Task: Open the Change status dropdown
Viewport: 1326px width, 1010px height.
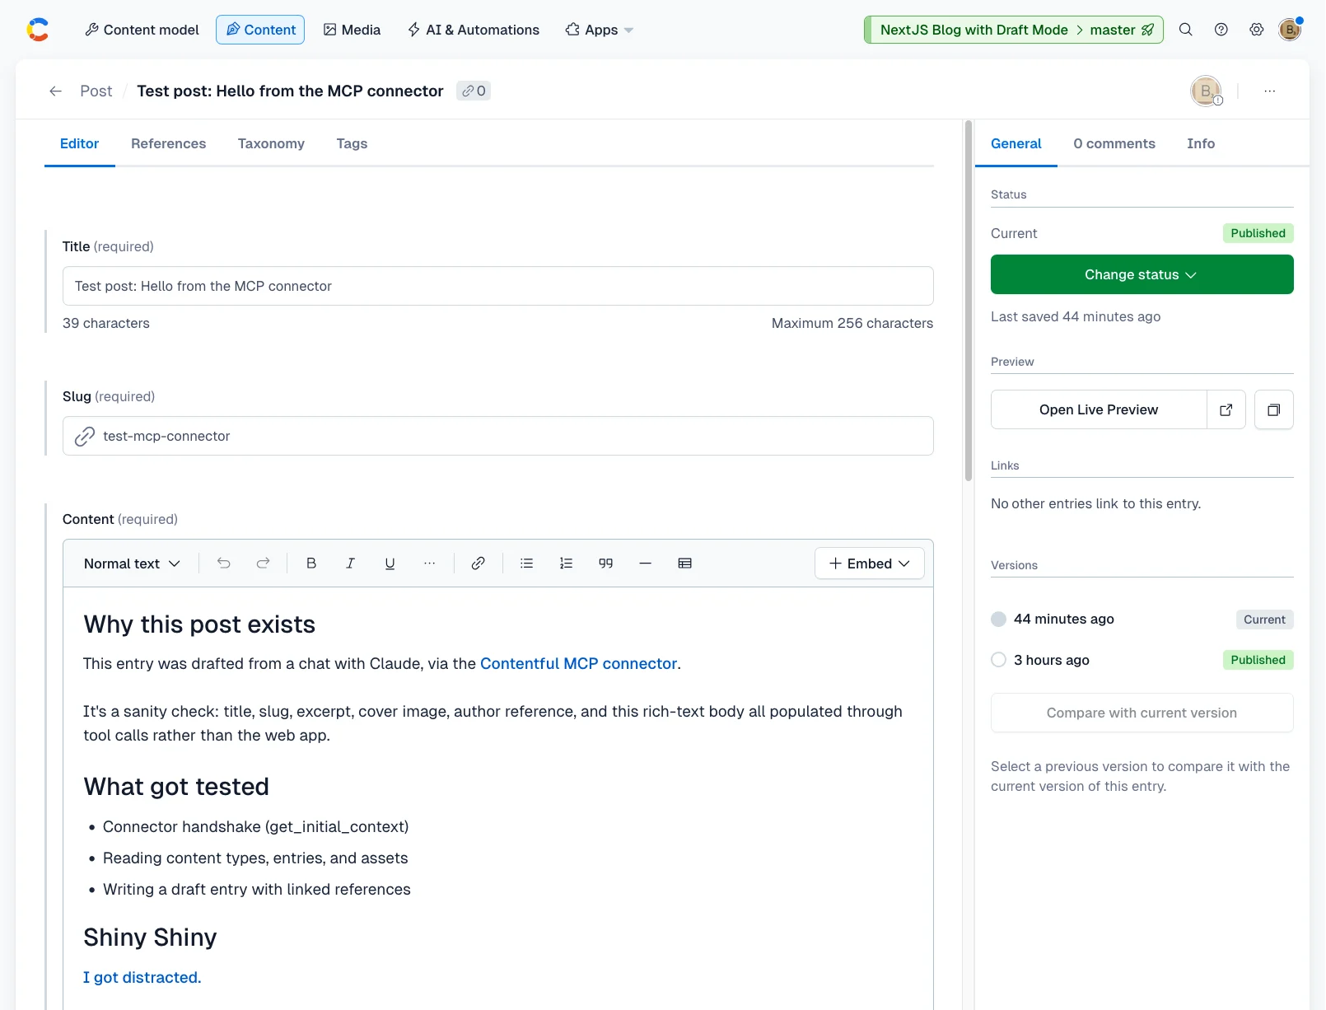Action: click(x=1142, y=274)
